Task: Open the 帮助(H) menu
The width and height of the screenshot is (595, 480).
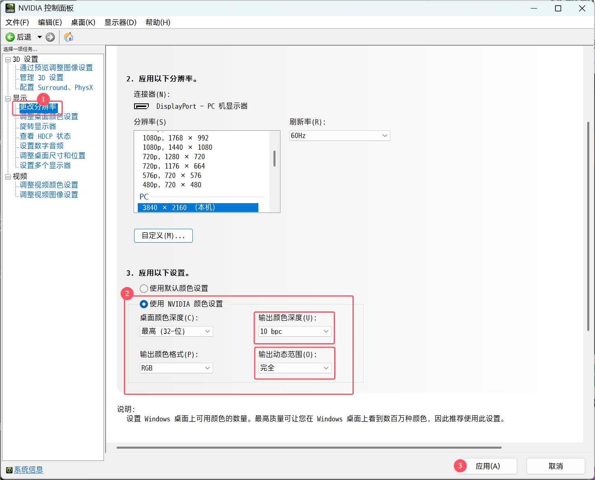Action: [x=158, y=22]
